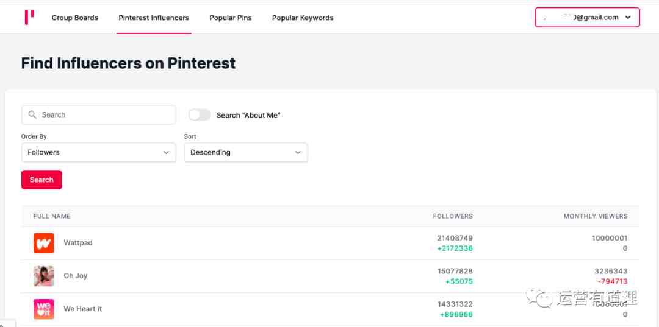Select the Pinterest Influencers tab

click(x=154, y=18)
